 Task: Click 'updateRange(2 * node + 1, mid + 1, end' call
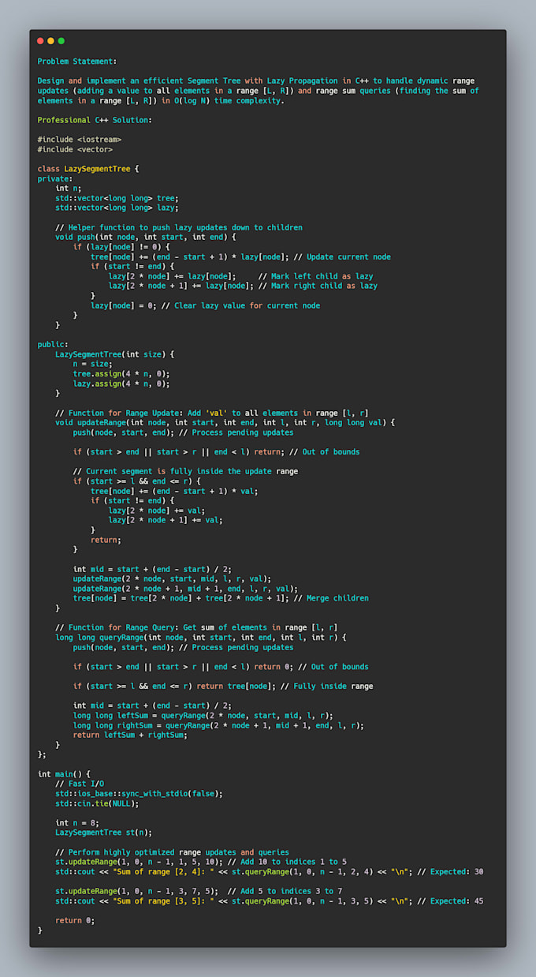[x=186, y=588]
